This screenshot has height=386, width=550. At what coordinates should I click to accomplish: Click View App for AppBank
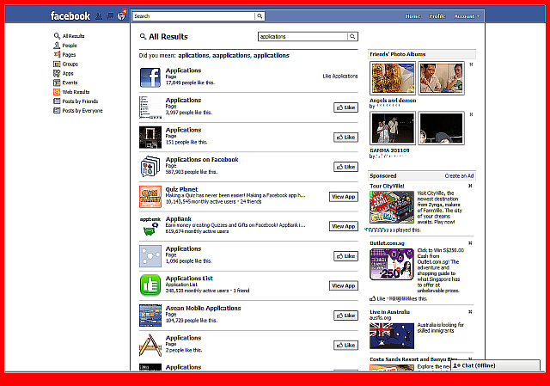pos(344,226)
